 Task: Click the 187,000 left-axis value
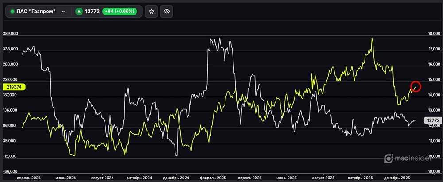[x=11, y=95]
